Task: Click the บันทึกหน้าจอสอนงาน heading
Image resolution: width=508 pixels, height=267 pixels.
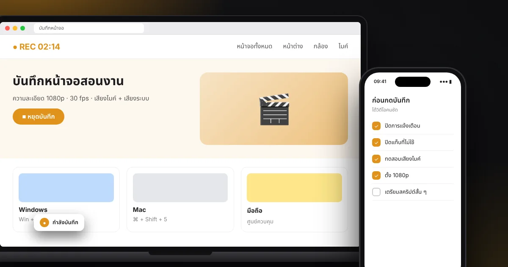Action: (x=68, y=81)
